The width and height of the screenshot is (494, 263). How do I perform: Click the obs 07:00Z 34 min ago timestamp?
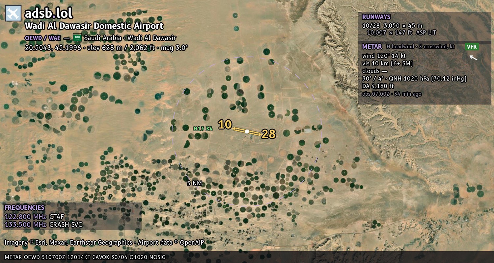point(392,94)
